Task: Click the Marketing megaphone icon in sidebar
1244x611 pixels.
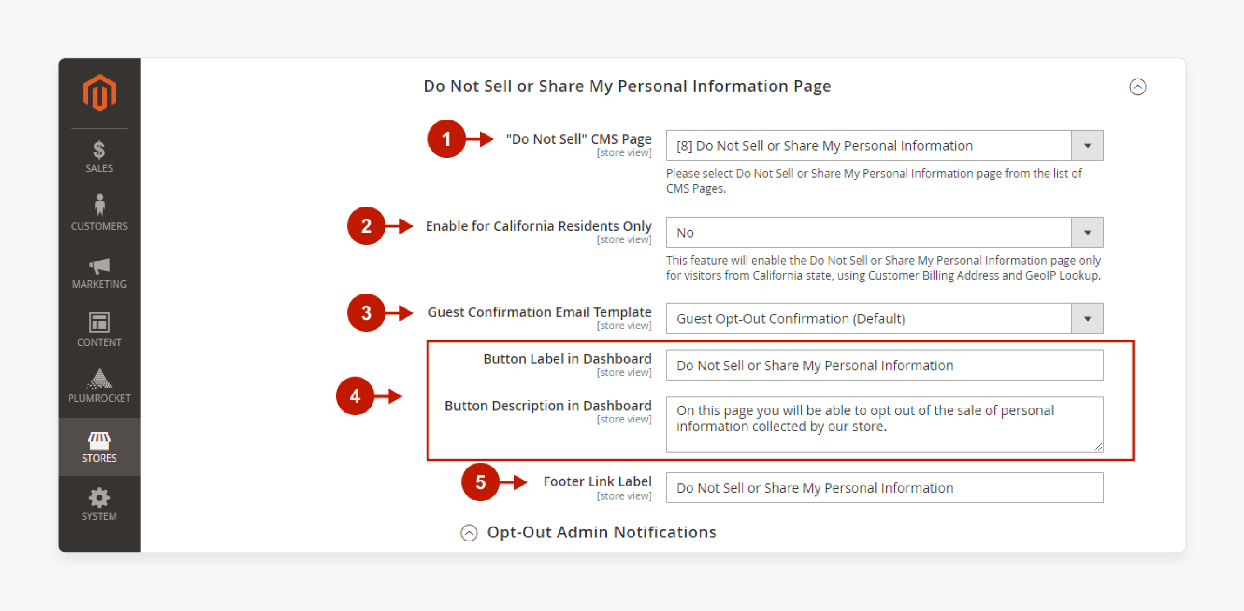Action: point(100,266)
